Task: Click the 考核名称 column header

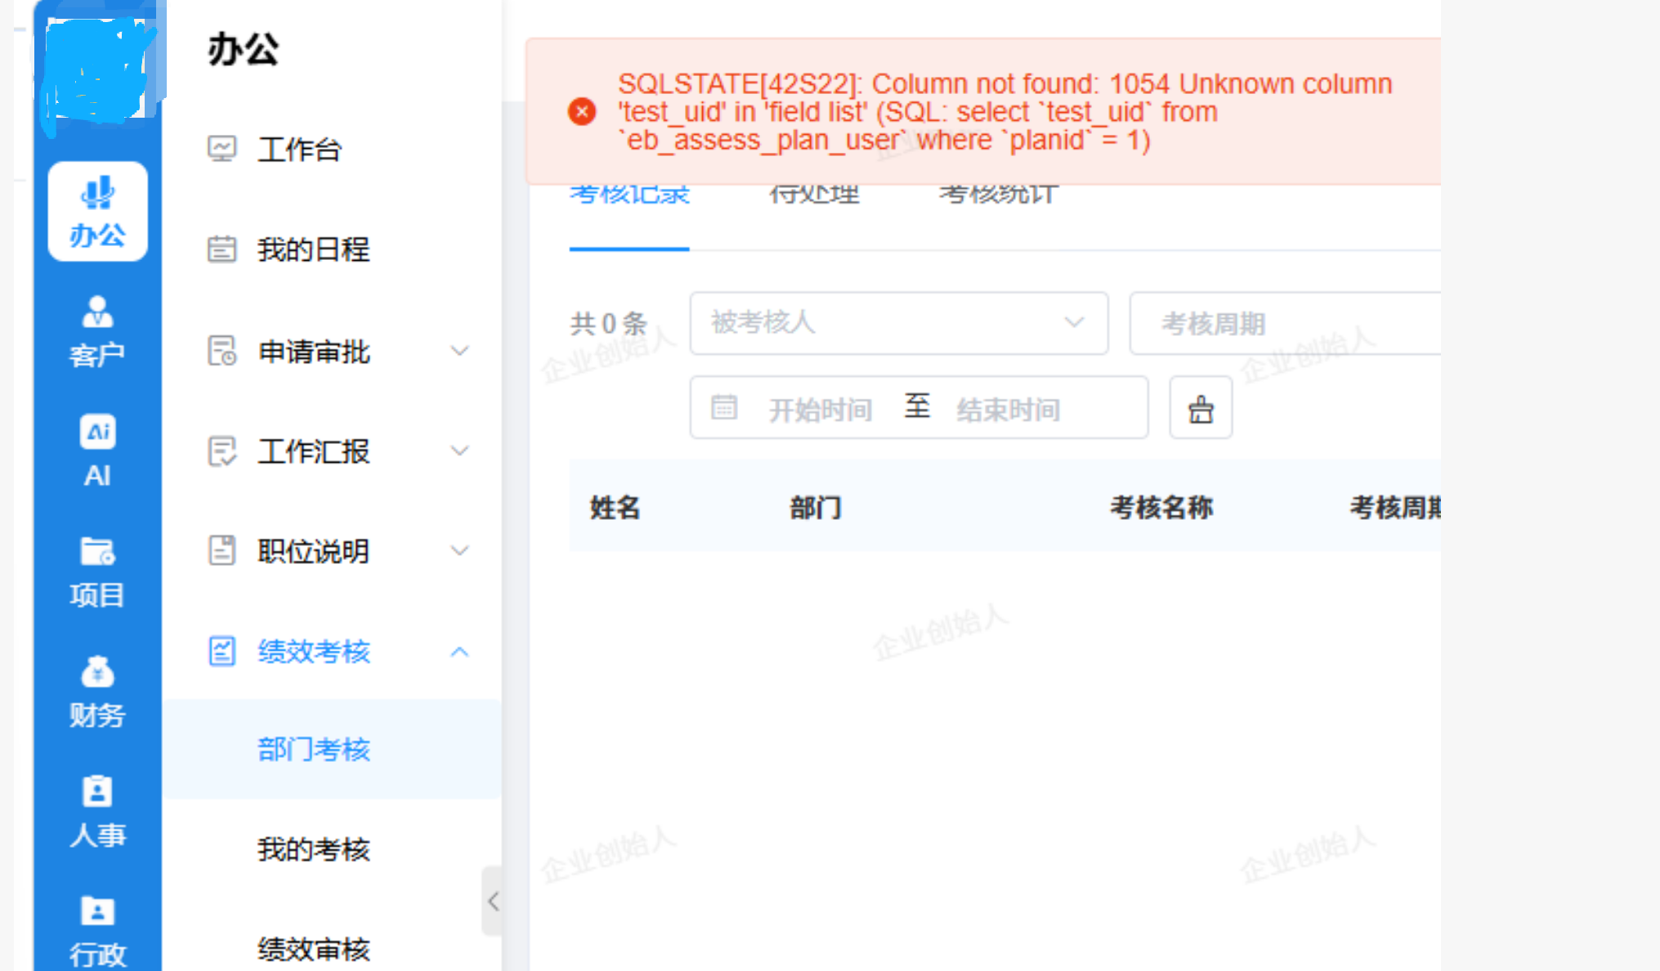Action: coord(1161,508)
